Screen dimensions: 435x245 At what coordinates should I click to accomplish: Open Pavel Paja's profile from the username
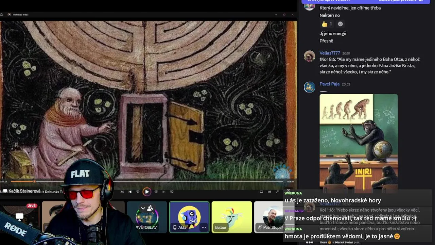329,84
